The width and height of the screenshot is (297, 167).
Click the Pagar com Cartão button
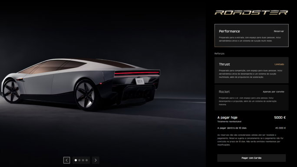click(x=251, y=158)
